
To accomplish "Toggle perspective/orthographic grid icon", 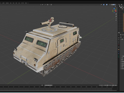I will coord(116,20).
